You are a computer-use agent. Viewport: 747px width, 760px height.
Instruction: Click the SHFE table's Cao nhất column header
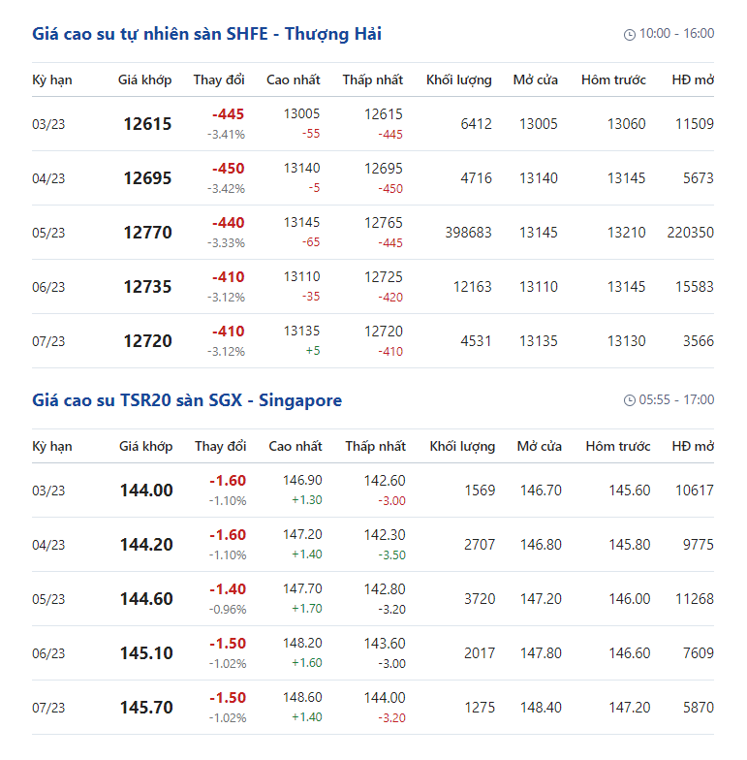tap(293, 79)
